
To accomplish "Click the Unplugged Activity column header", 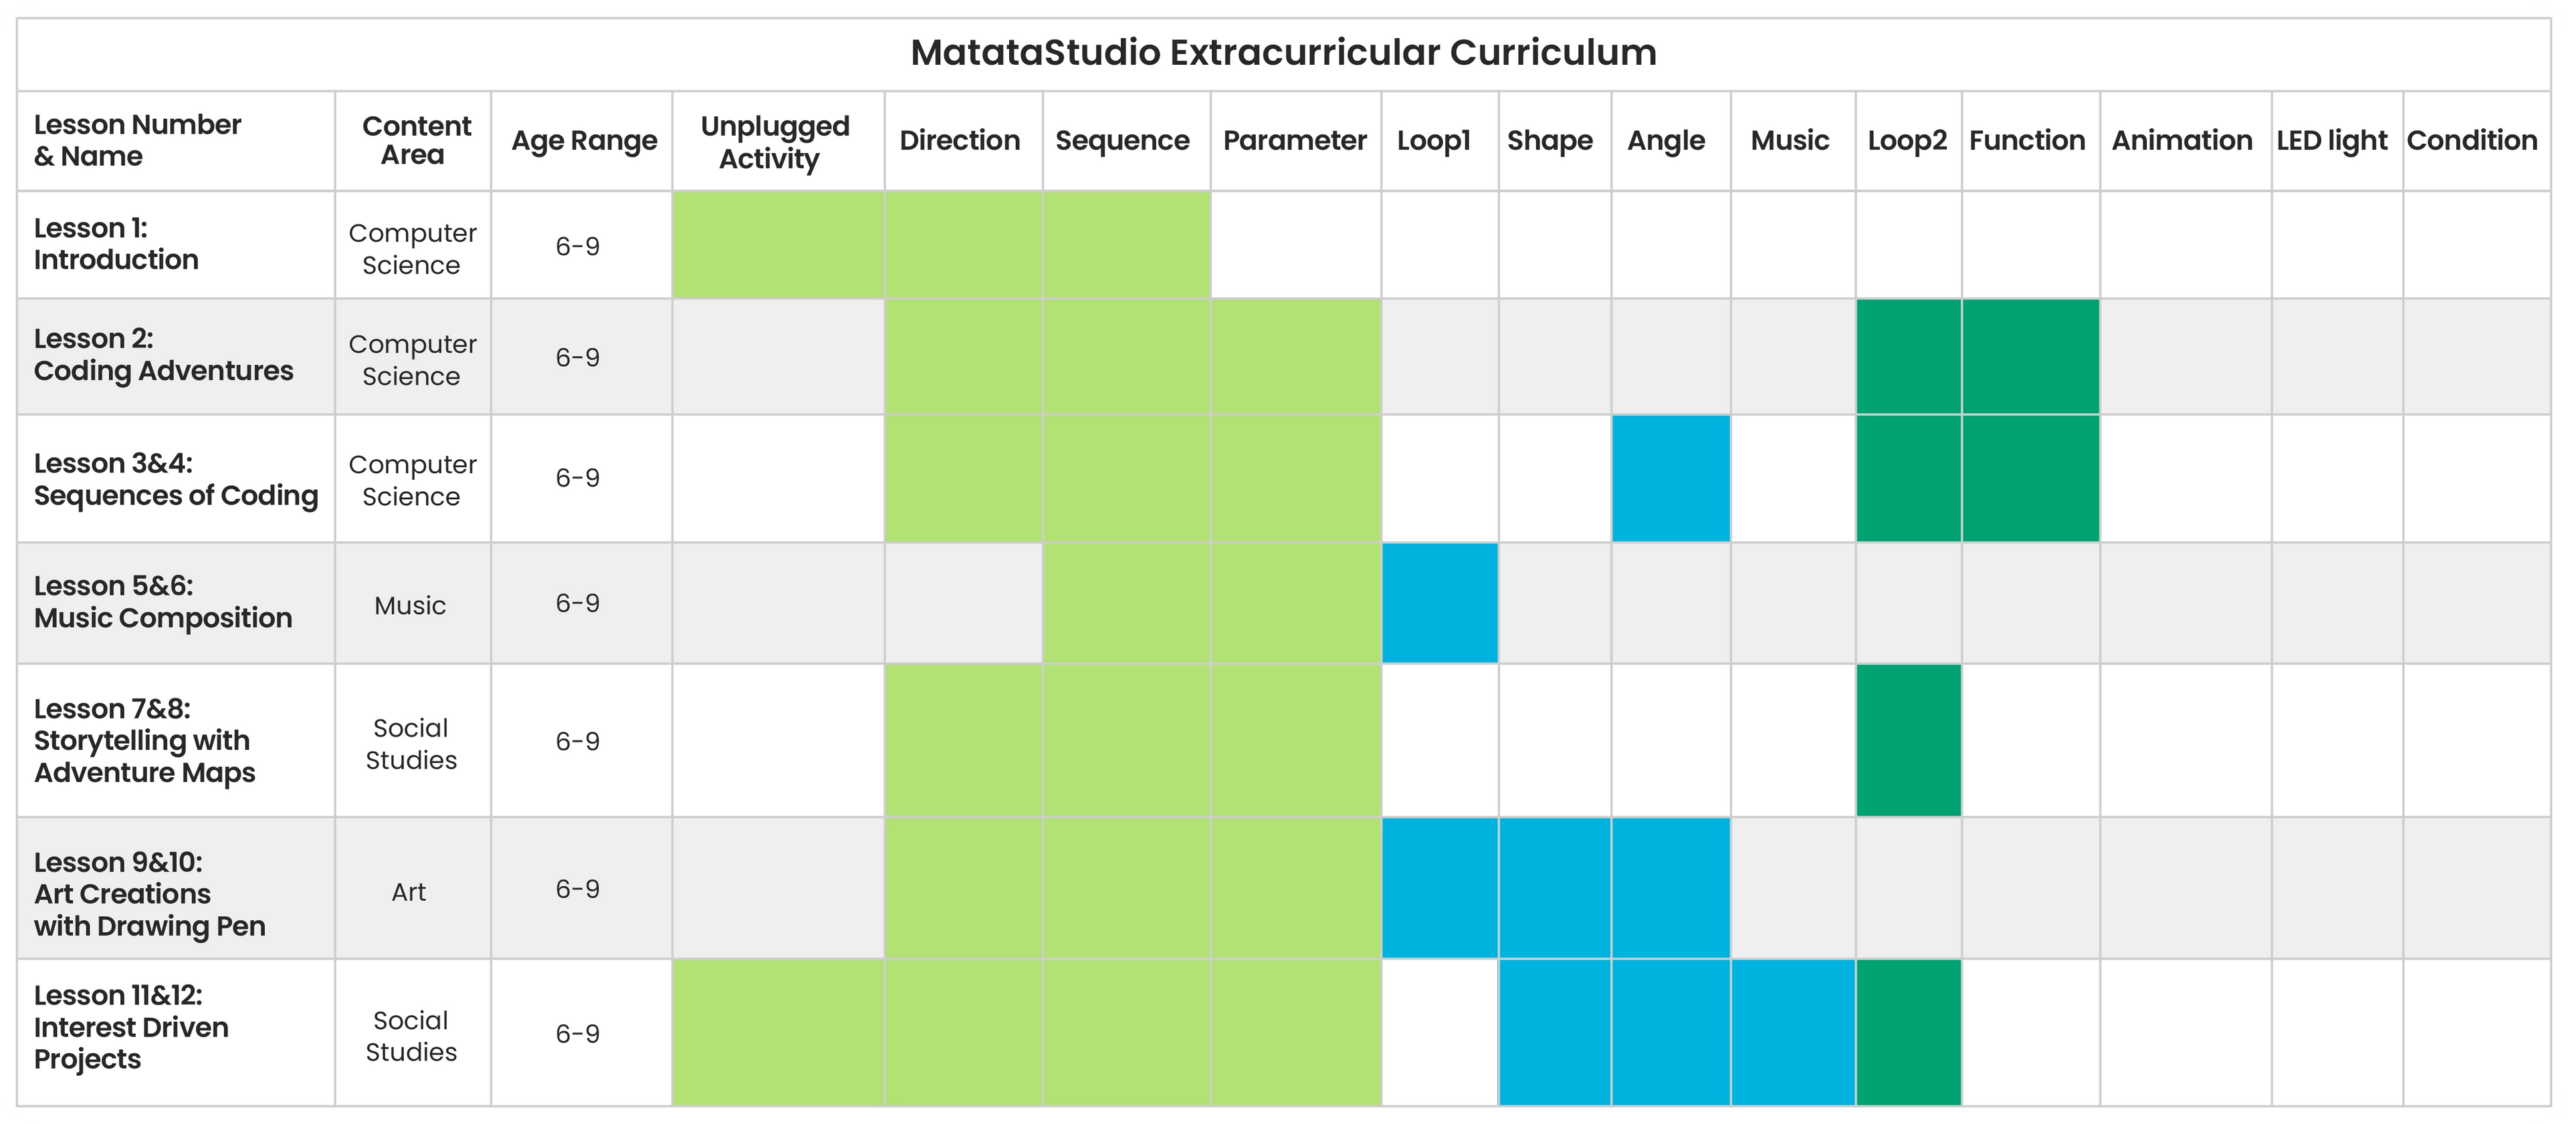I will 774,142.
